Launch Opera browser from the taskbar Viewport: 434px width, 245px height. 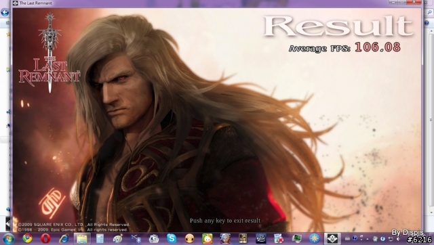[x=45, y=238]
